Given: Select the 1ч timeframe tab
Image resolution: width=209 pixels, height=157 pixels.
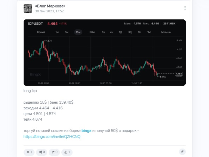Looking at the screenshot, I should click(103, 32).
